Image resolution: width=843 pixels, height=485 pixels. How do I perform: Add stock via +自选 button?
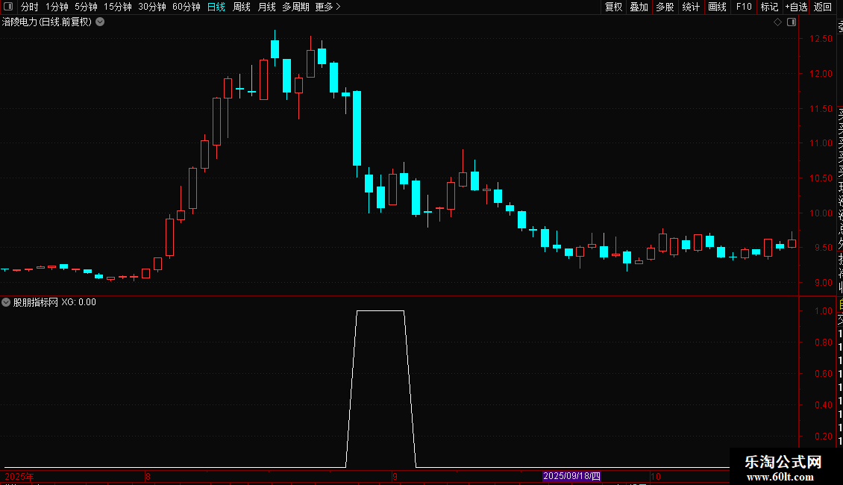pyautogui.click(x=796, y=7)
